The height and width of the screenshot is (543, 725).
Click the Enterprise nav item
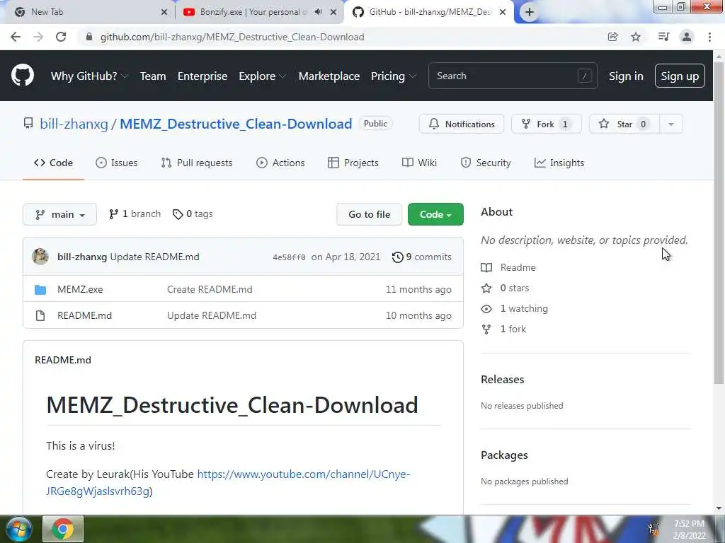tap(202, 76)
